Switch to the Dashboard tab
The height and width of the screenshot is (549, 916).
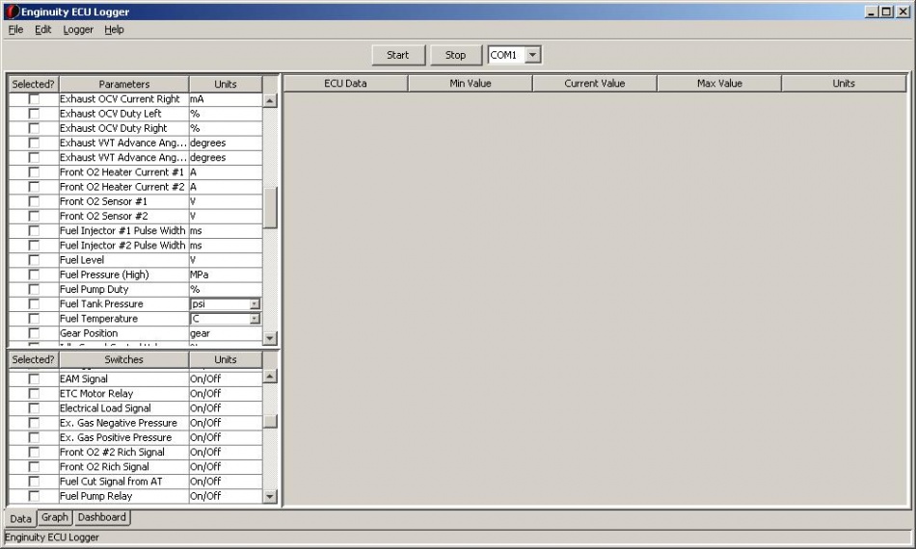tap(101, 517)
